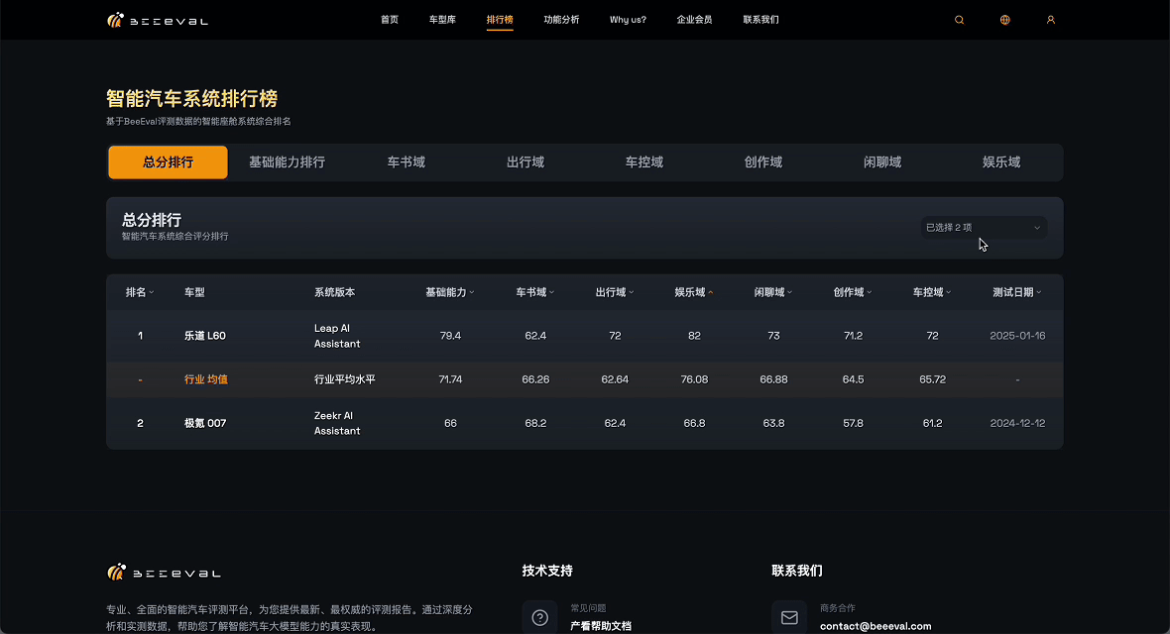Go to 首页 in navigation
The height and width of the screenshot is (634, 1170).
[390, 20]
